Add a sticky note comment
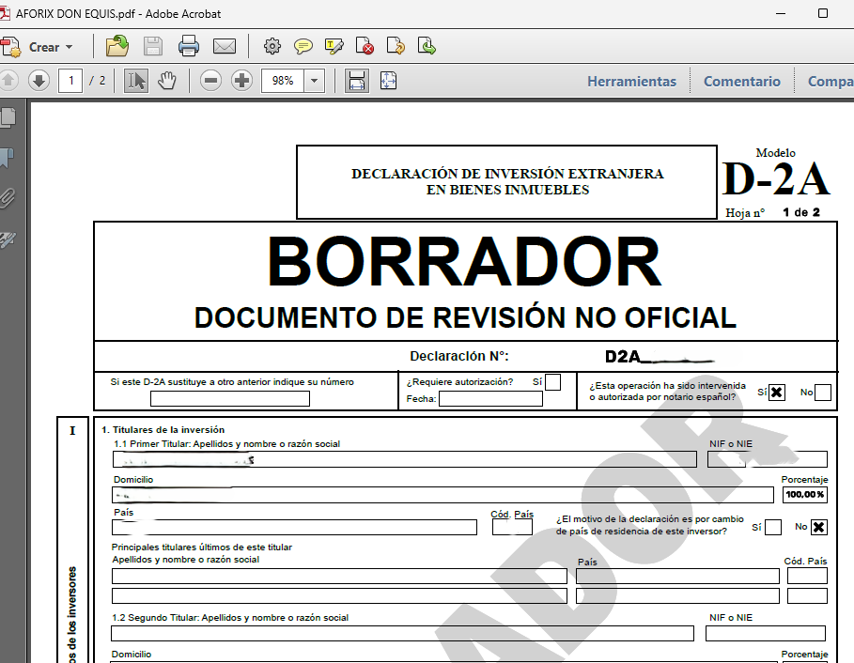Screen dimensions: 854x663 click(303, 46)
